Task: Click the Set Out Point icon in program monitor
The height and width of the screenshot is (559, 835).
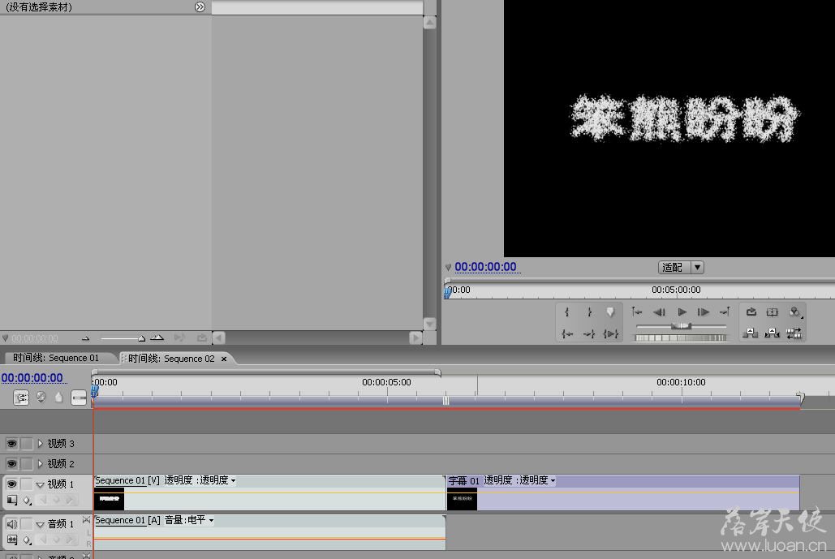Action: (x=589, y=312)
